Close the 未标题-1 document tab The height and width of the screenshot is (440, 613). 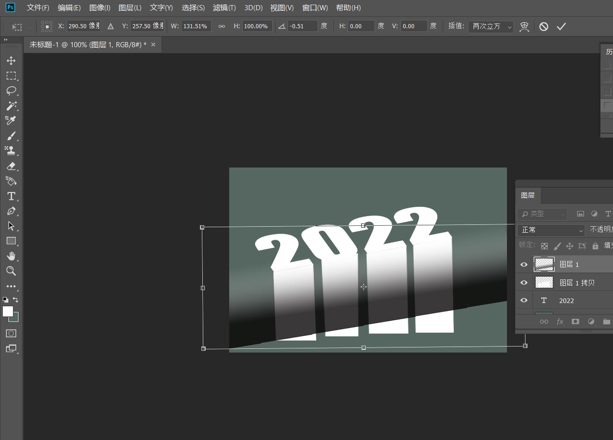pos(153,44)
